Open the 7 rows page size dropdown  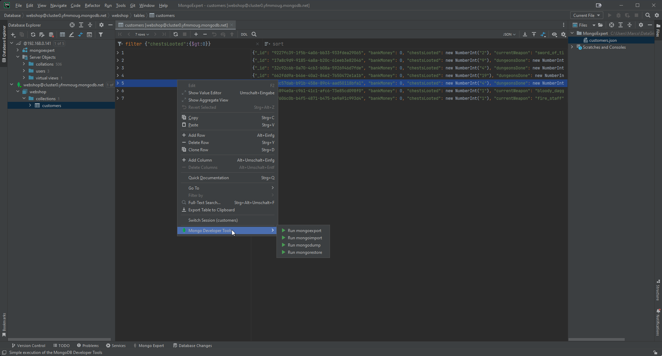[x=142, y=34]
